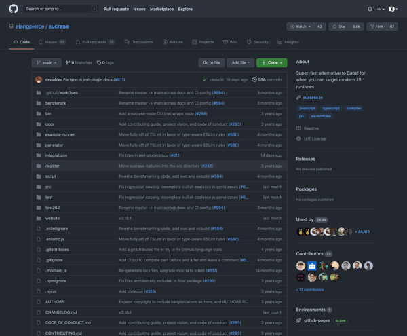
Task: Click the Go to file button
Action: (x=211, y=63)
